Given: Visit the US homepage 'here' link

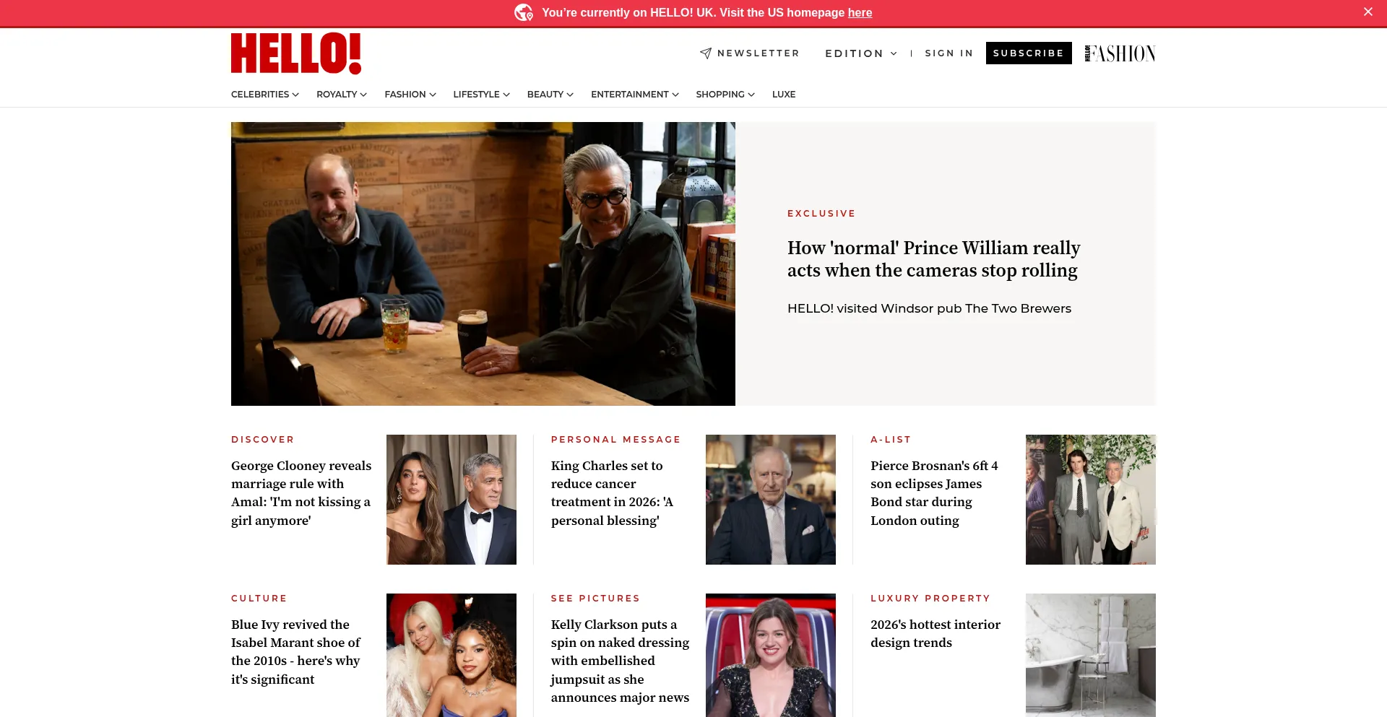Looking at the screenshot, I should (x=860, y=12).
